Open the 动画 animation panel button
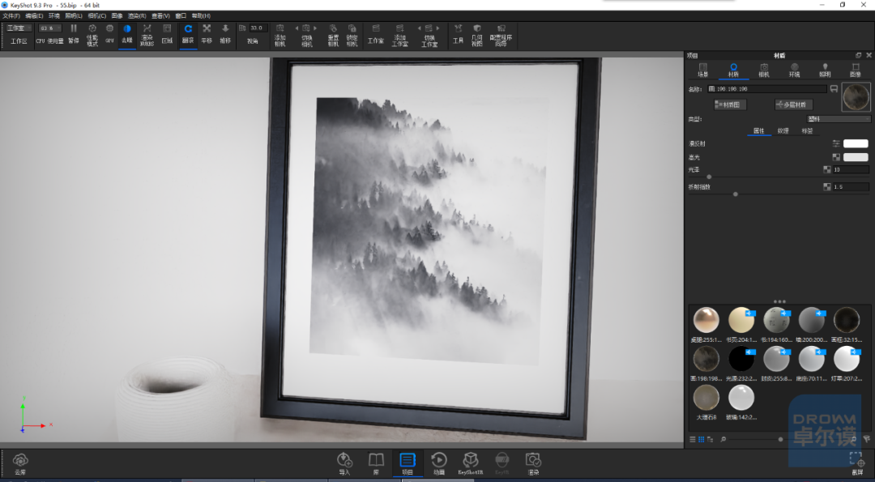This screenshot has width=875, height=482. click(x=439, y=463)
